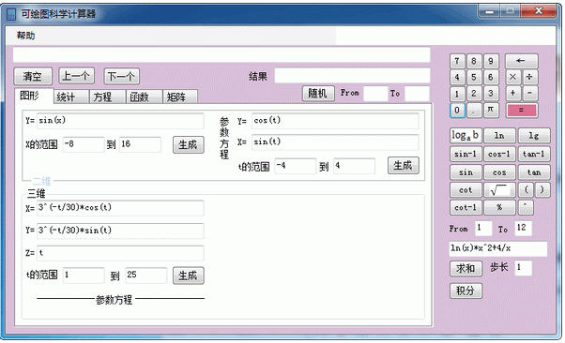Screen dimensions: 565x343
Task: Click 生成 for the 2D parametric equation
Action: [404, 166]
